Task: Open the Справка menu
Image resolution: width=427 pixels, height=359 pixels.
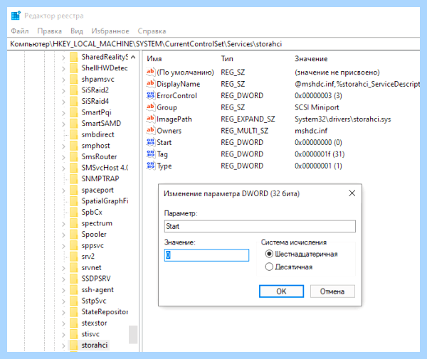Action: tap(152, 31)
